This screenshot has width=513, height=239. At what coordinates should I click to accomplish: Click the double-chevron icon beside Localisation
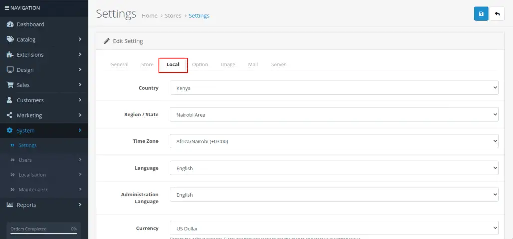pos(13,175)
